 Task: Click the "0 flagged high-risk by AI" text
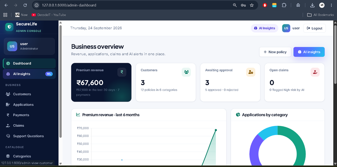point(287,90)
